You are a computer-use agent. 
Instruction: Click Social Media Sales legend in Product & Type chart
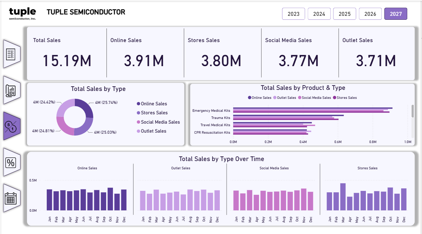click(x=314, y=98)
